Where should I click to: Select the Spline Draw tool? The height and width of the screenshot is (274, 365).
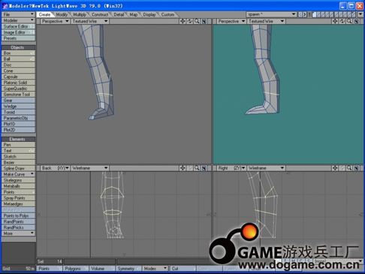click(18, 168)
